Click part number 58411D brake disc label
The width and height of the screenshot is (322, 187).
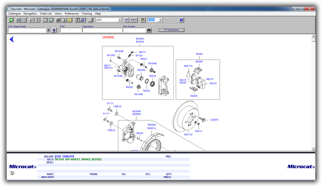[188, 135]
